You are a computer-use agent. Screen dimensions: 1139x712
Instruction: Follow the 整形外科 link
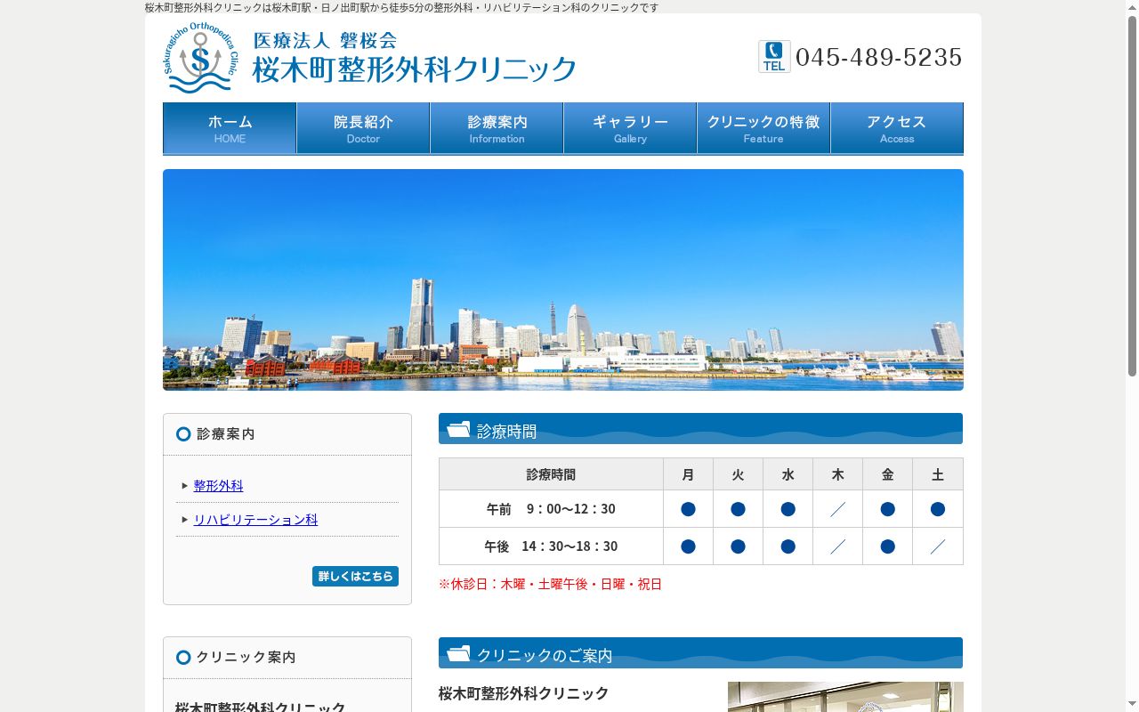(x=218, y=486)
